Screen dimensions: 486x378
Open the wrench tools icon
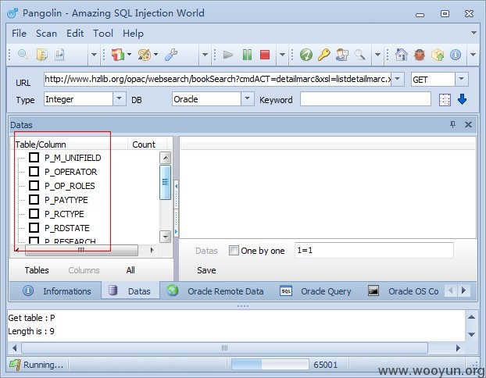[171, 55]
